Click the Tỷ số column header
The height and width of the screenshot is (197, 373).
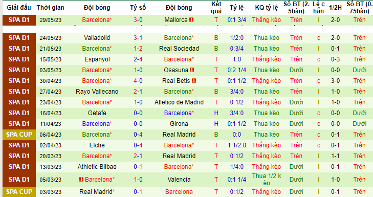click(138, 8)
